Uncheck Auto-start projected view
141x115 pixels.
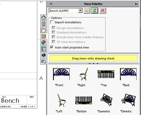click(52, 47)
